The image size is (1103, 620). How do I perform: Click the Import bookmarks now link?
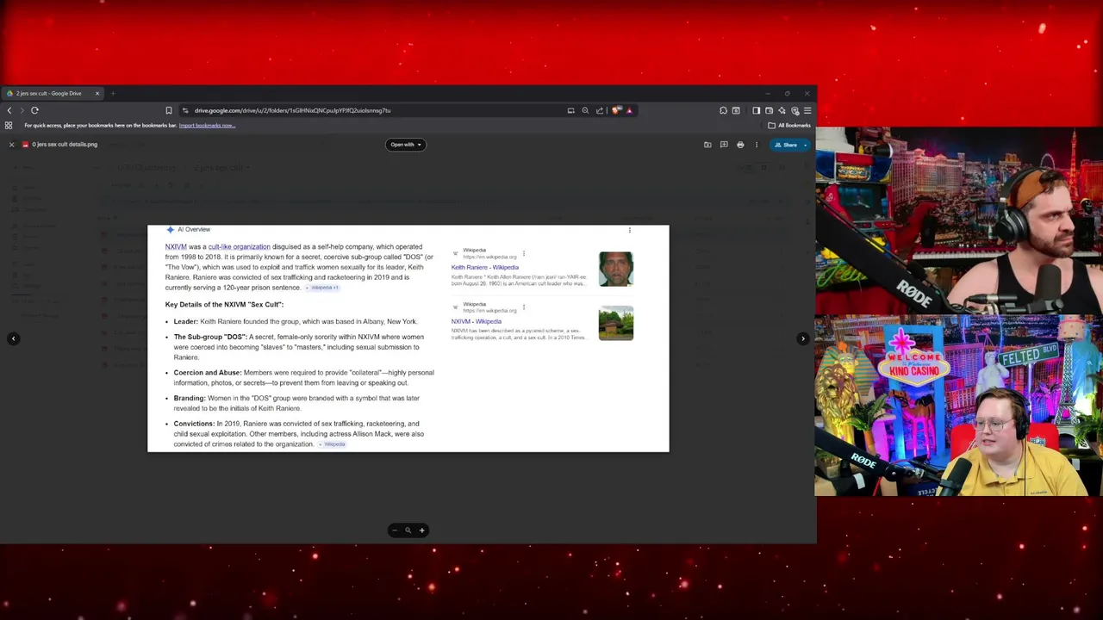207,126
